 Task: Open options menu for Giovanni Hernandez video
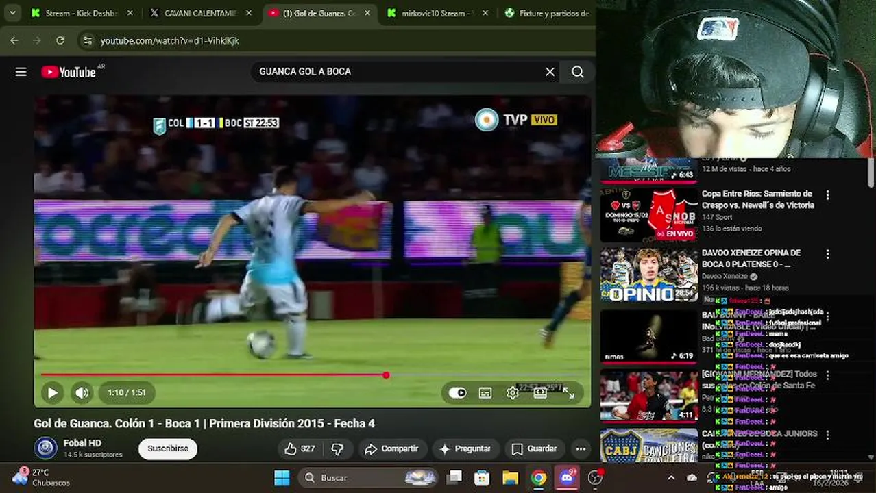click(x=827, y=375)
